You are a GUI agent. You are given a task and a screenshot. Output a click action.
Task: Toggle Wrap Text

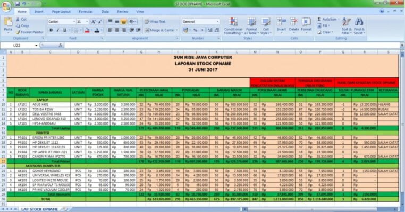click(155, 22)
